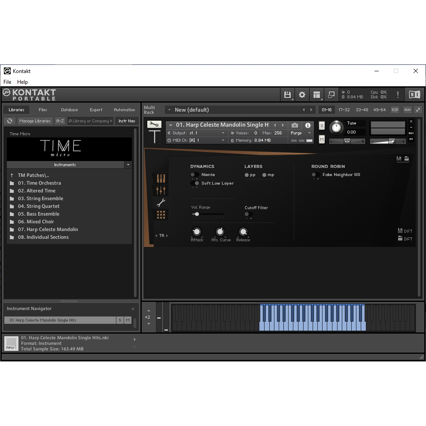The height and width of the screenshot is (426, 426).
Task: Toggle Fake Neighbor RR switch
Action: (x=316, y=175)
